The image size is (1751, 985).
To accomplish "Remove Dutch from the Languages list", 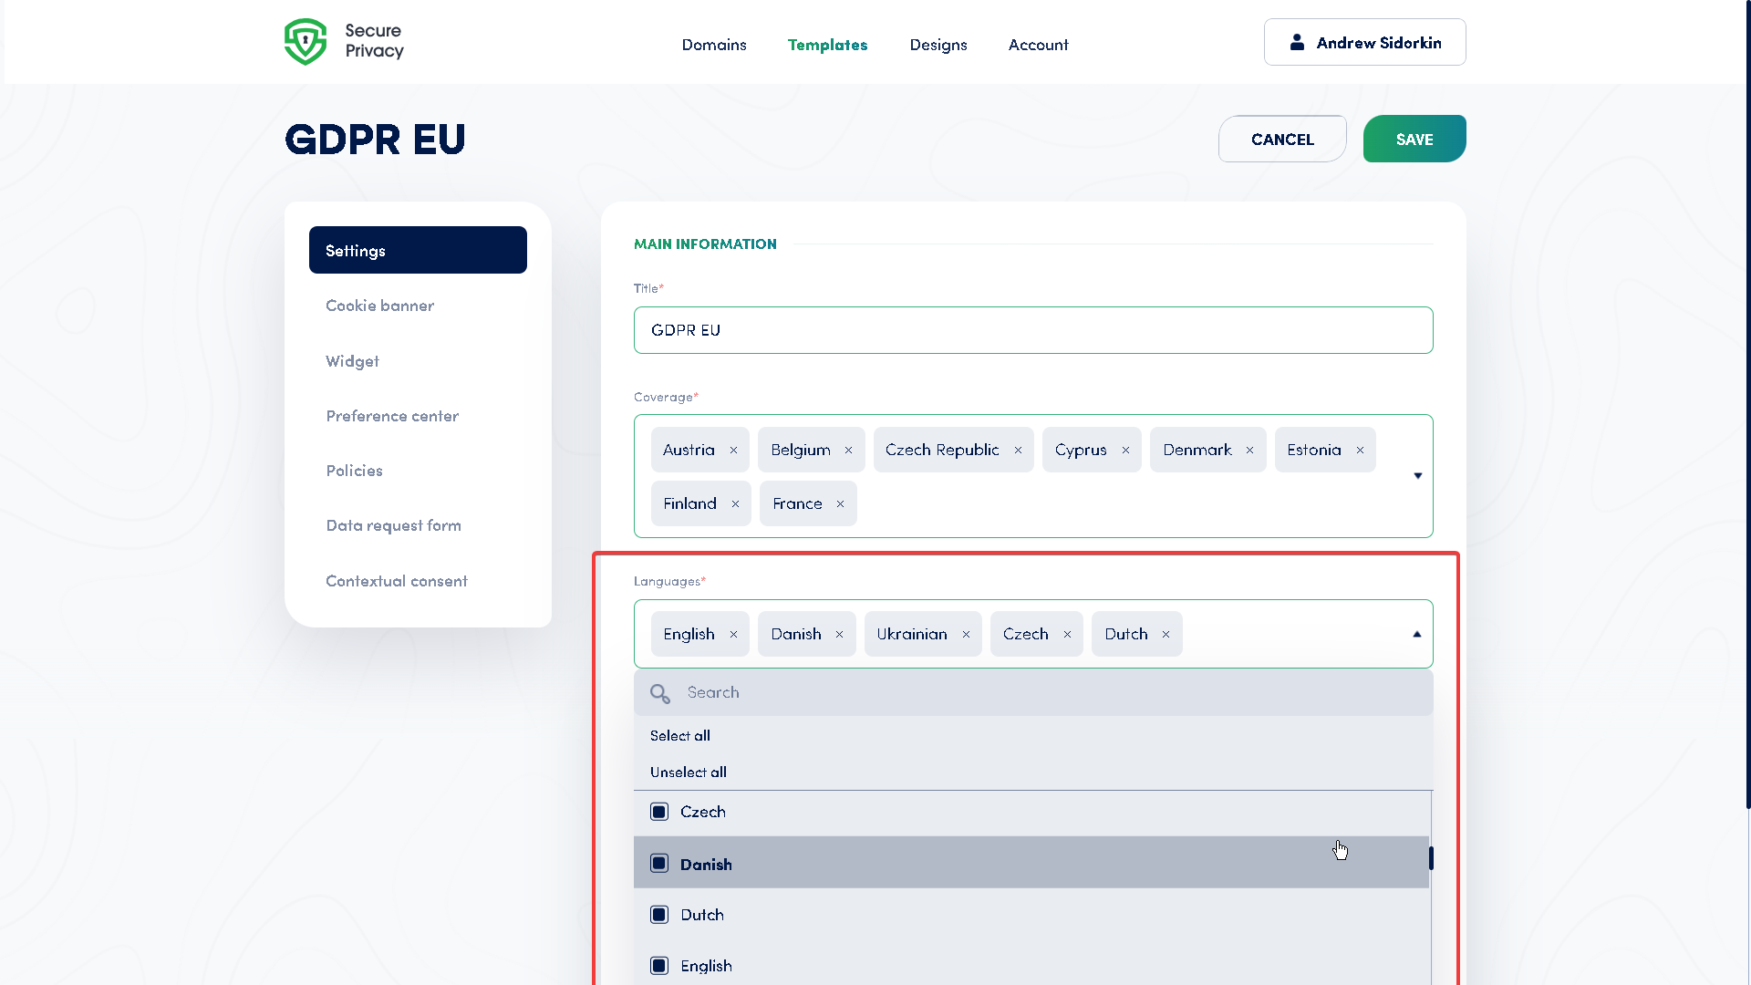I will point(1166,633).
